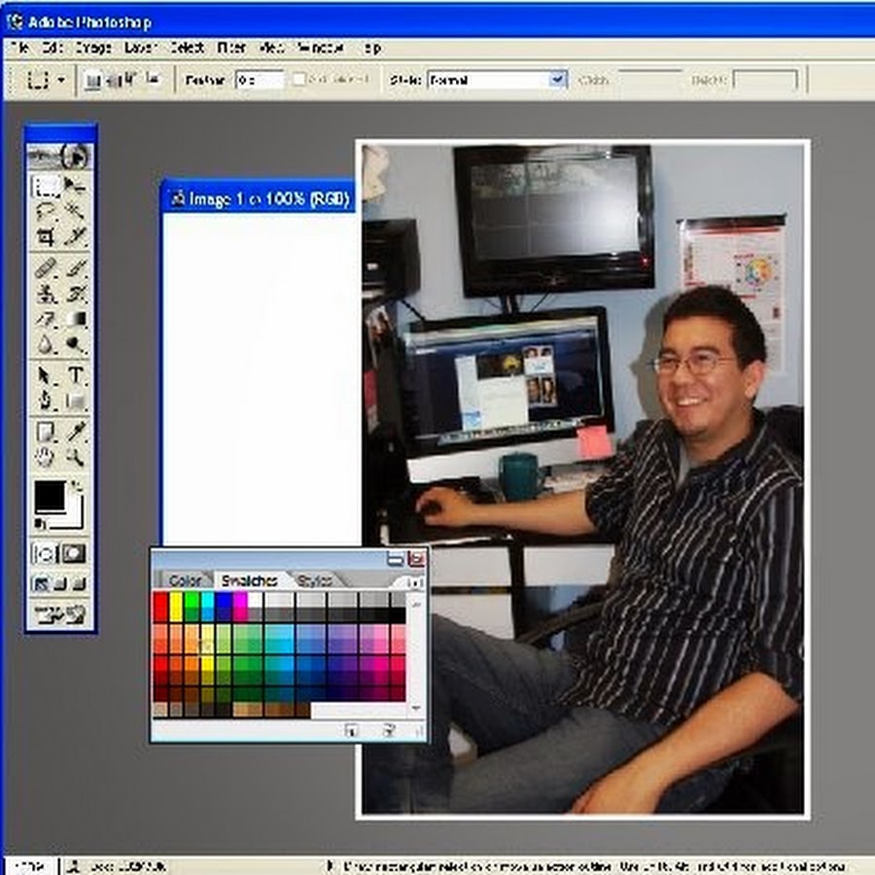Image resolution: width=875 pixels, height=875 pixels.
Task: Open the tool preset picker arrow
Action: (62, 81)
